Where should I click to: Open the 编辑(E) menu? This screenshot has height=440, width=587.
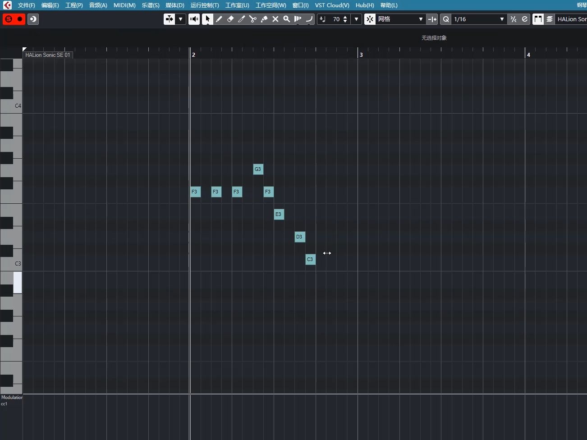[50, 5]
